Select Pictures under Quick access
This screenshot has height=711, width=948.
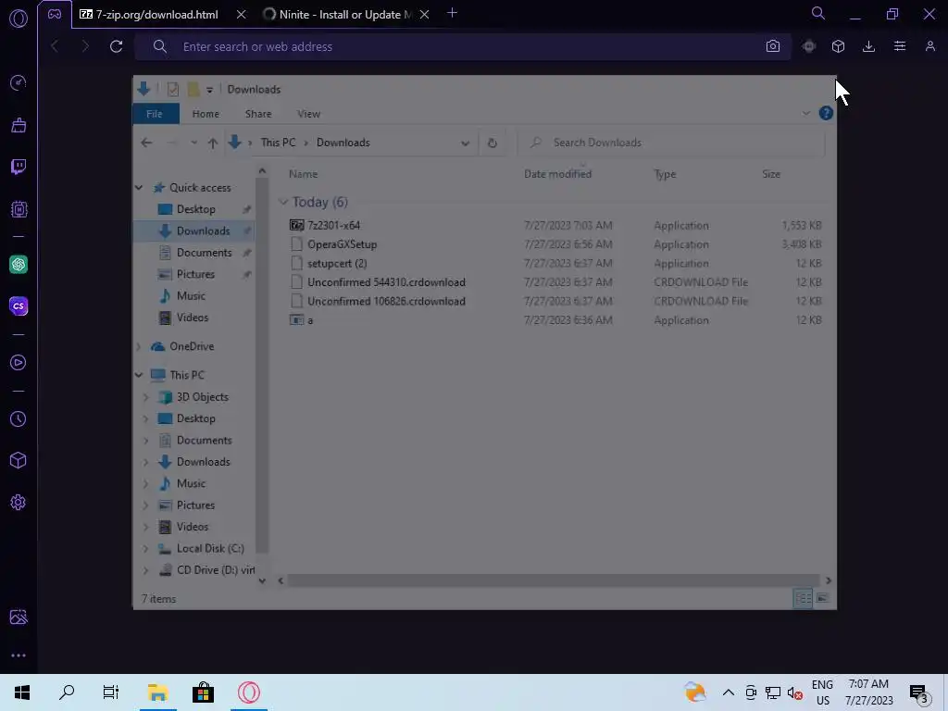[x=195, y=274]
